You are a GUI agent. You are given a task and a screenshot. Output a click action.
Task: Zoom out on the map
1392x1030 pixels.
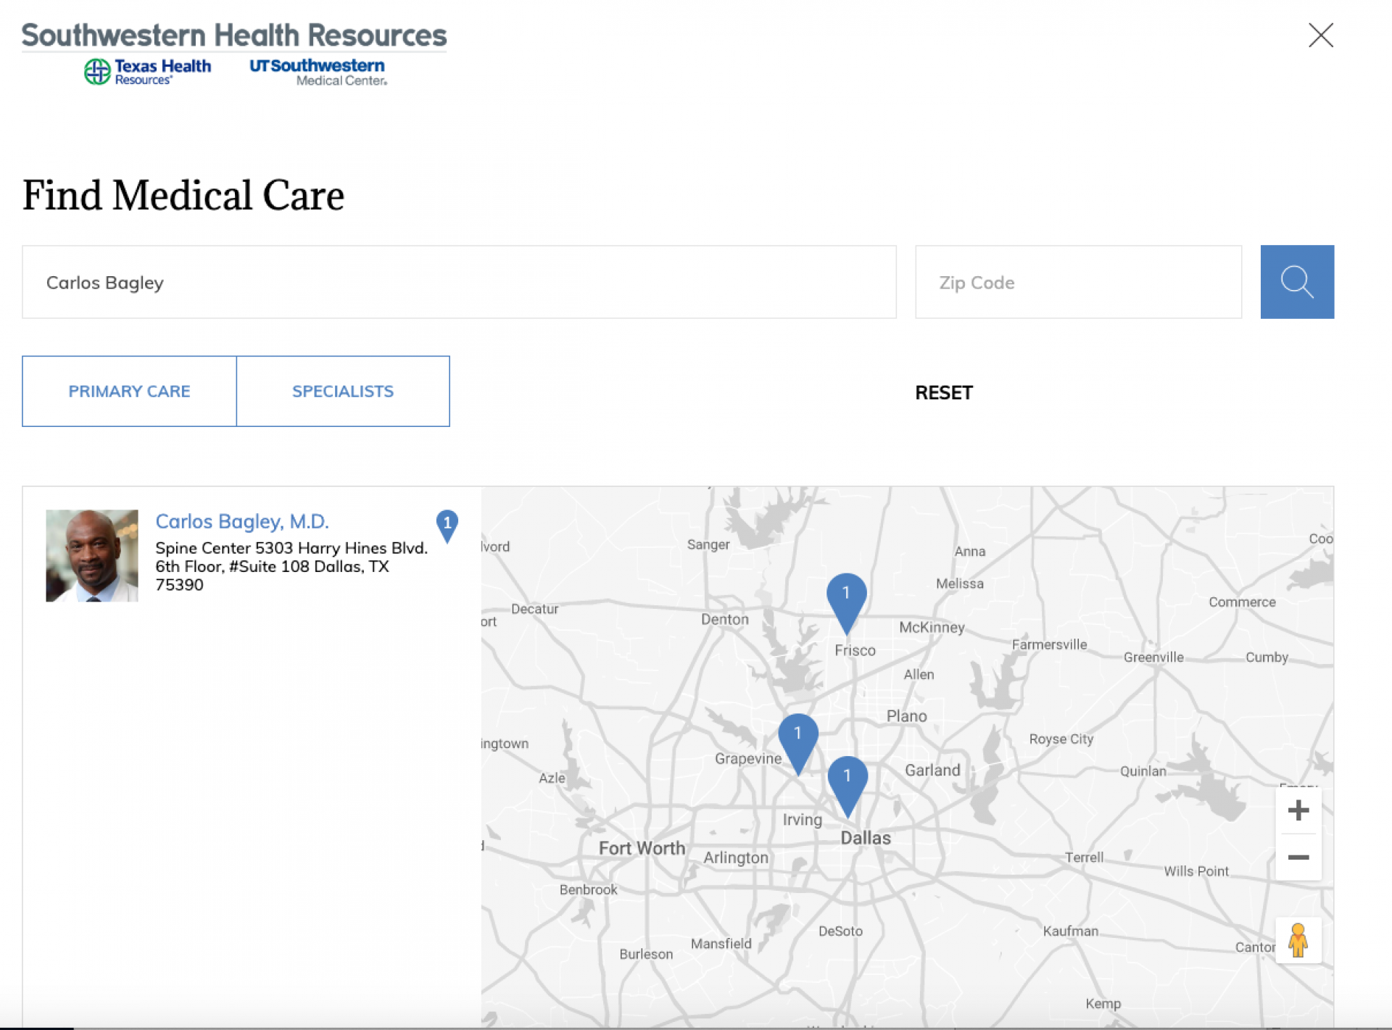1298,857
